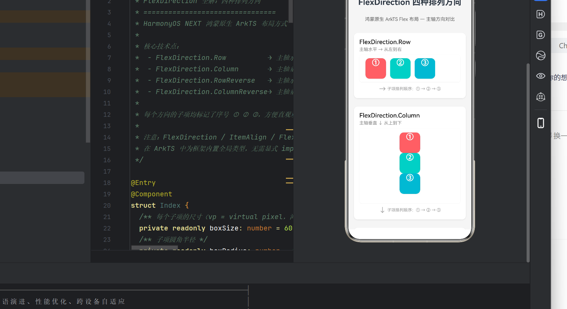Click the "注意: FlexDirection / ItemAlign" comment line

214,137
